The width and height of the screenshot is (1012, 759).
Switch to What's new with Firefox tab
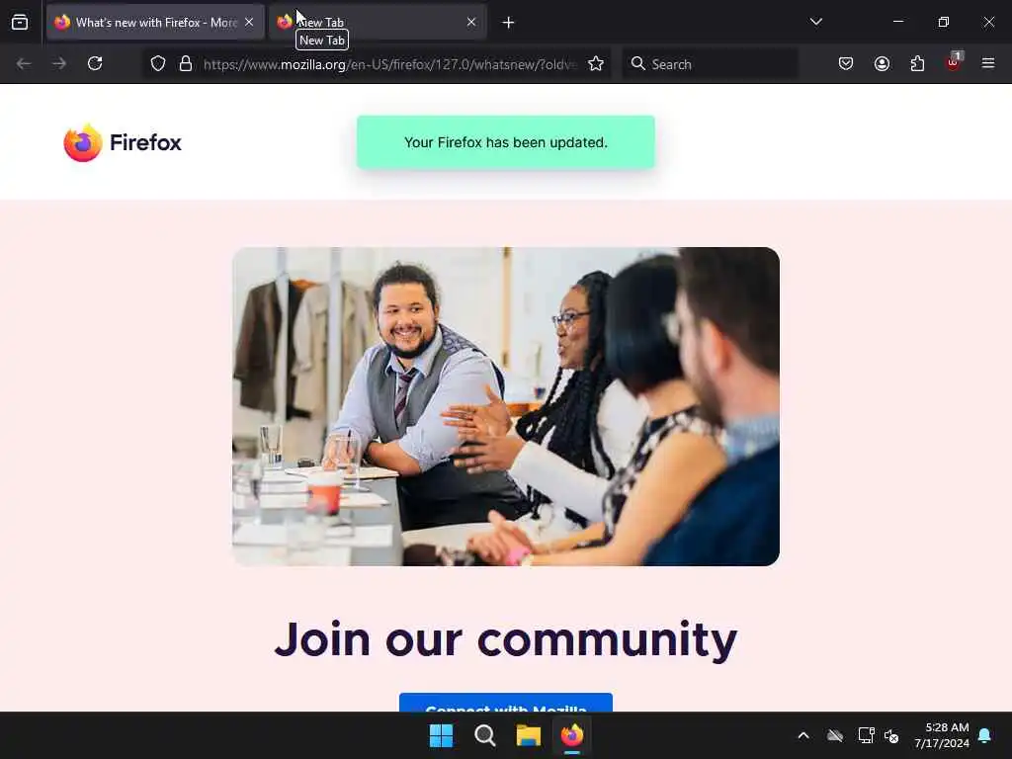pyautogui.click(x=155, y=23)
